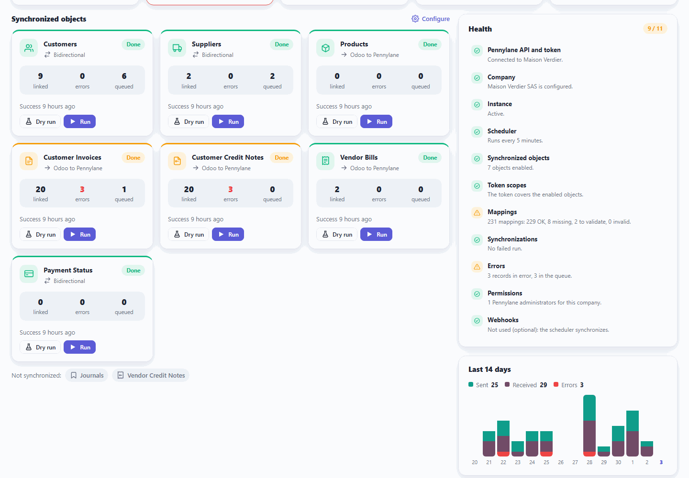Open Configure for synchronized objects
The width and height of the screenshot is (689, 478).
coord(431,19)
